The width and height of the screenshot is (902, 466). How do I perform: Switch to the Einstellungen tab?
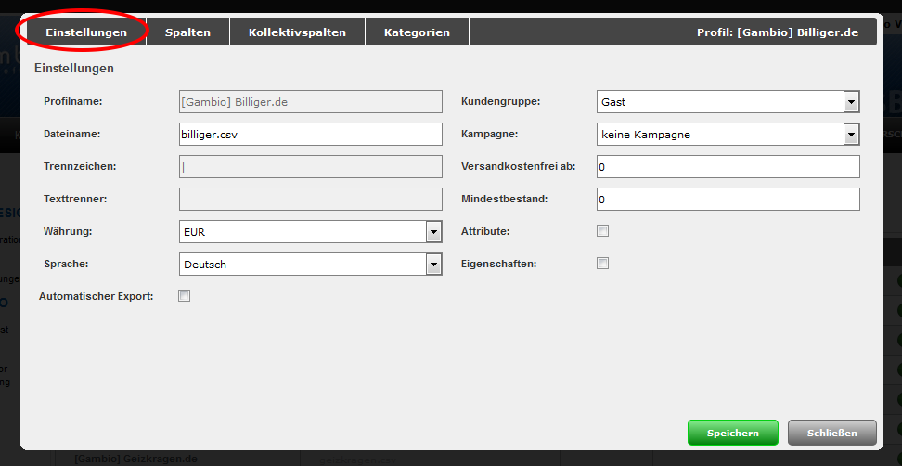click(85, 32)
